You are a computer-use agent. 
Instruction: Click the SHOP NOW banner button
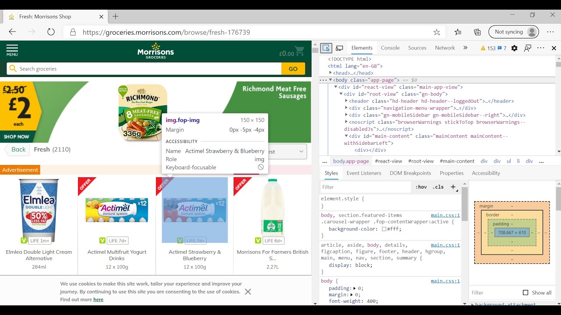pyautogui.click(x=16, y=136)
